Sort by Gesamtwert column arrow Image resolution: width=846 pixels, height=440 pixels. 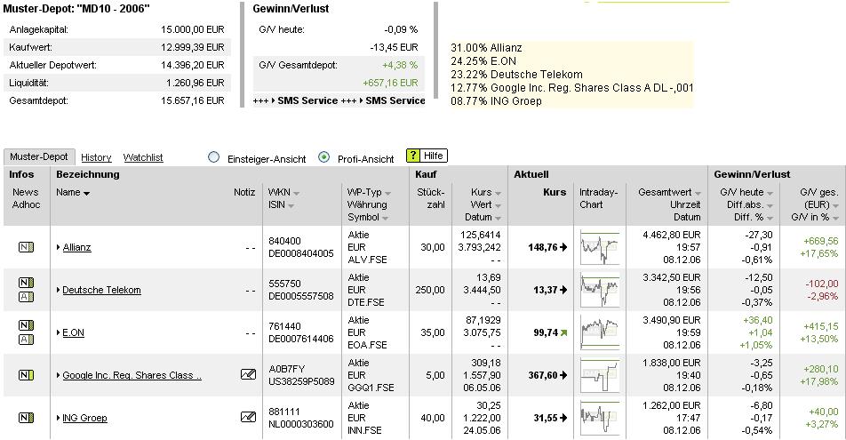698,193
